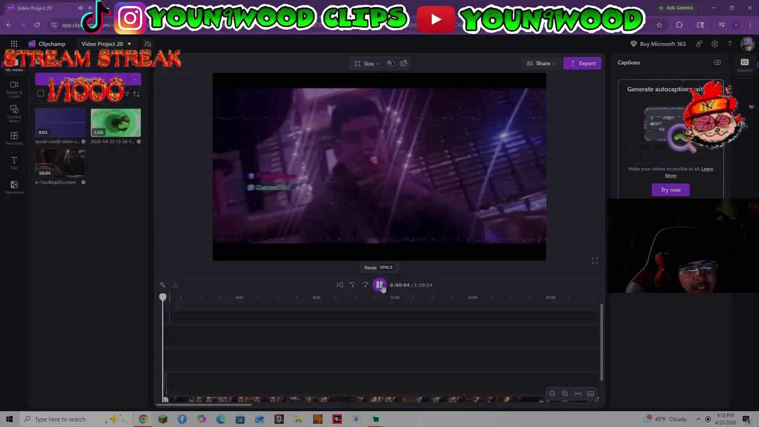Fit the timeline to screen width
Screen dimensions: 759x427
tap(578, 394)
